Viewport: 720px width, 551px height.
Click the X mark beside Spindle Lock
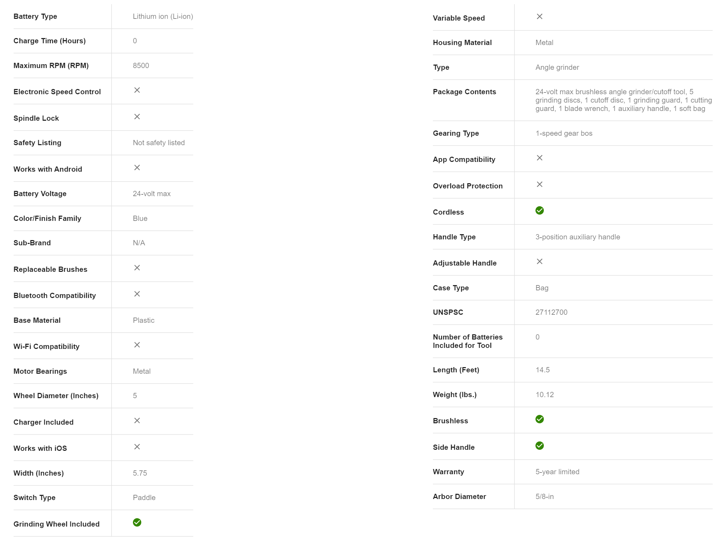(x=137, y=117)
